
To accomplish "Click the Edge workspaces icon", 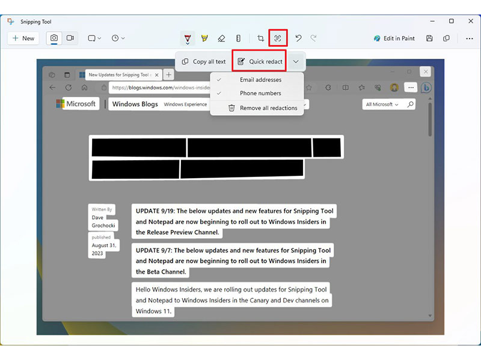I will point(52,75).
